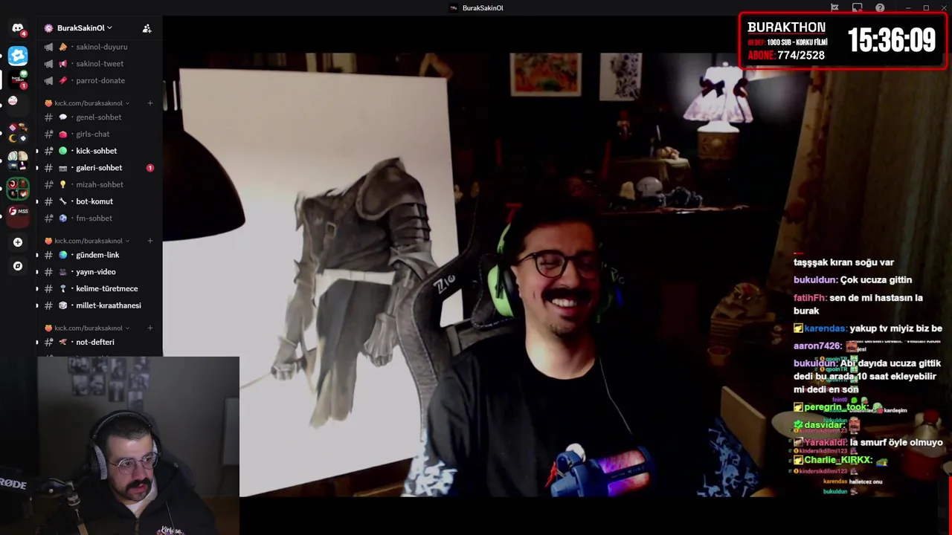
Task: Add channel via plus above genel-sohbet
Action: (150, 103)
